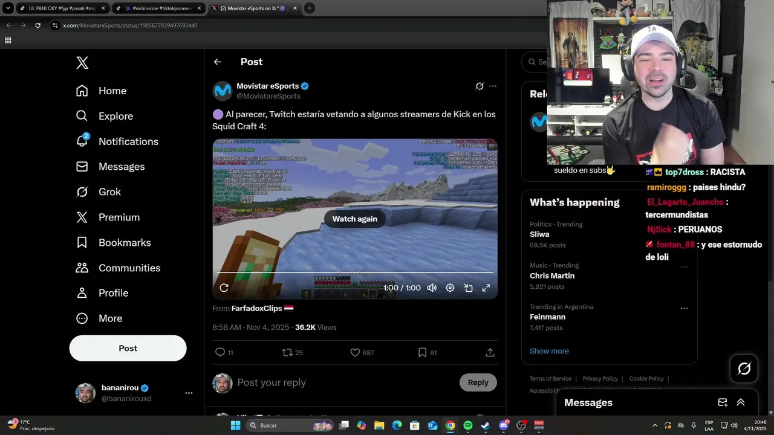Click Watch again on the video

coord(355,219)
